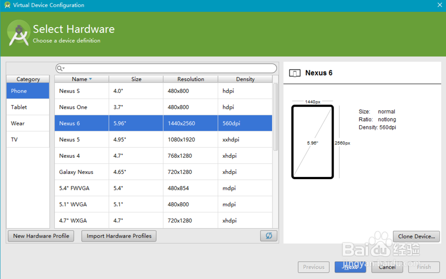Select the Nexus One row
This screenshot has height=279, width=446.
click(163, 107)
